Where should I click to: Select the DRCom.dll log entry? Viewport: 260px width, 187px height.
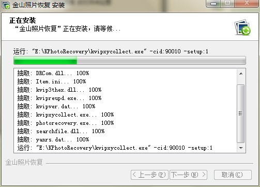click(x=53, y=73)
